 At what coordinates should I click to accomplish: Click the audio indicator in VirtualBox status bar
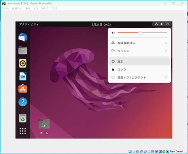138,151
